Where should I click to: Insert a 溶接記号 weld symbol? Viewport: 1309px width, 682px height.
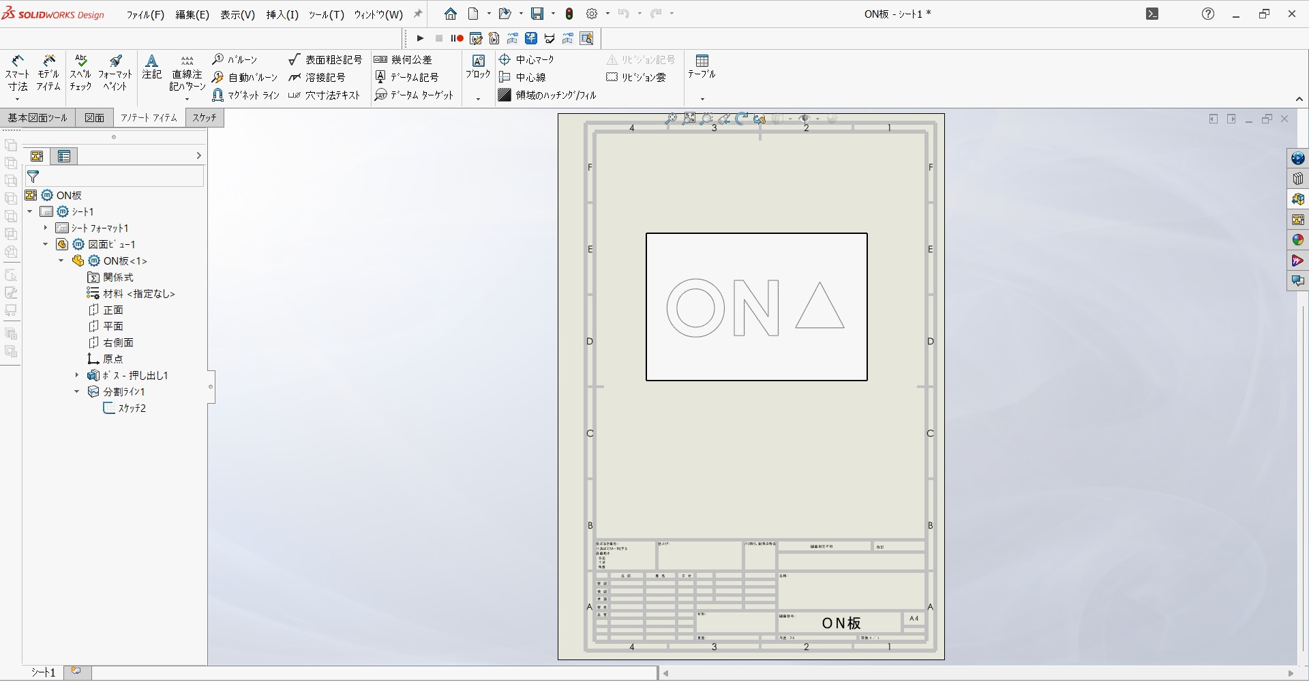coord(317,78)
